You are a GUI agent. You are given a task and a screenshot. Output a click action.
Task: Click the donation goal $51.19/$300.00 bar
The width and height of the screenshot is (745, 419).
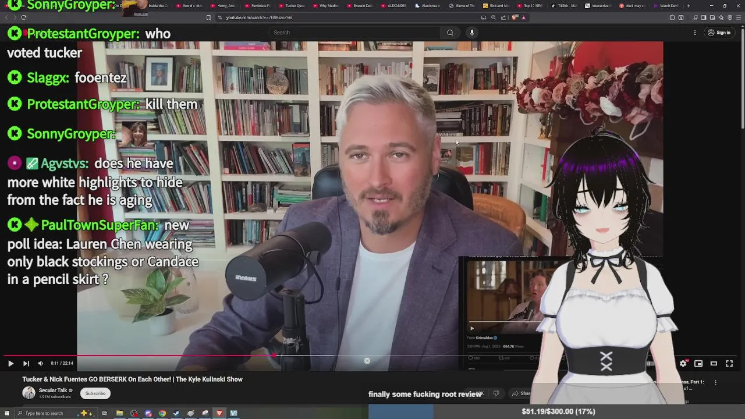pyautogui.click(x=558, y=411)
